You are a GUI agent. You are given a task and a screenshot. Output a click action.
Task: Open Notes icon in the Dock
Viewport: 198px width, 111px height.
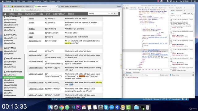click(89, 108)
